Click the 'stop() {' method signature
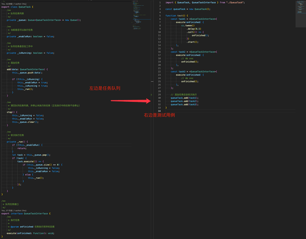This screenshot has height=239, width=306. 12,112
